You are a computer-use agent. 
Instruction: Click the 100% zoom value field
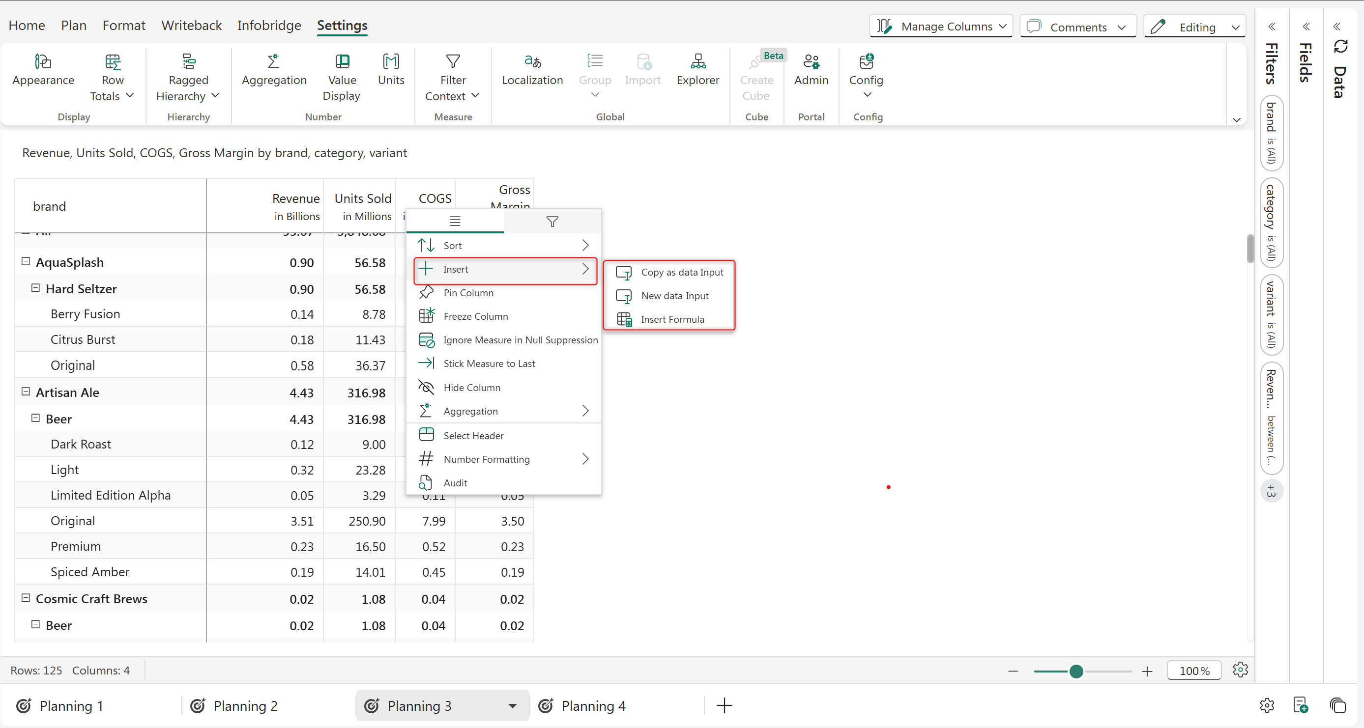click(1194, 671)
